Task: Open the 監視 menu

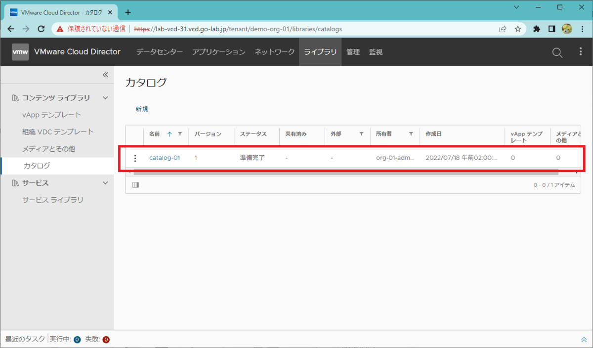Action: [x=376, y=52]
